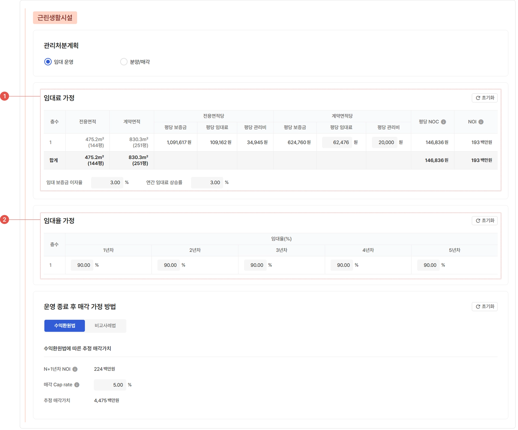Reset the 임대율 가정 section with 초기화

click(484, 221)
